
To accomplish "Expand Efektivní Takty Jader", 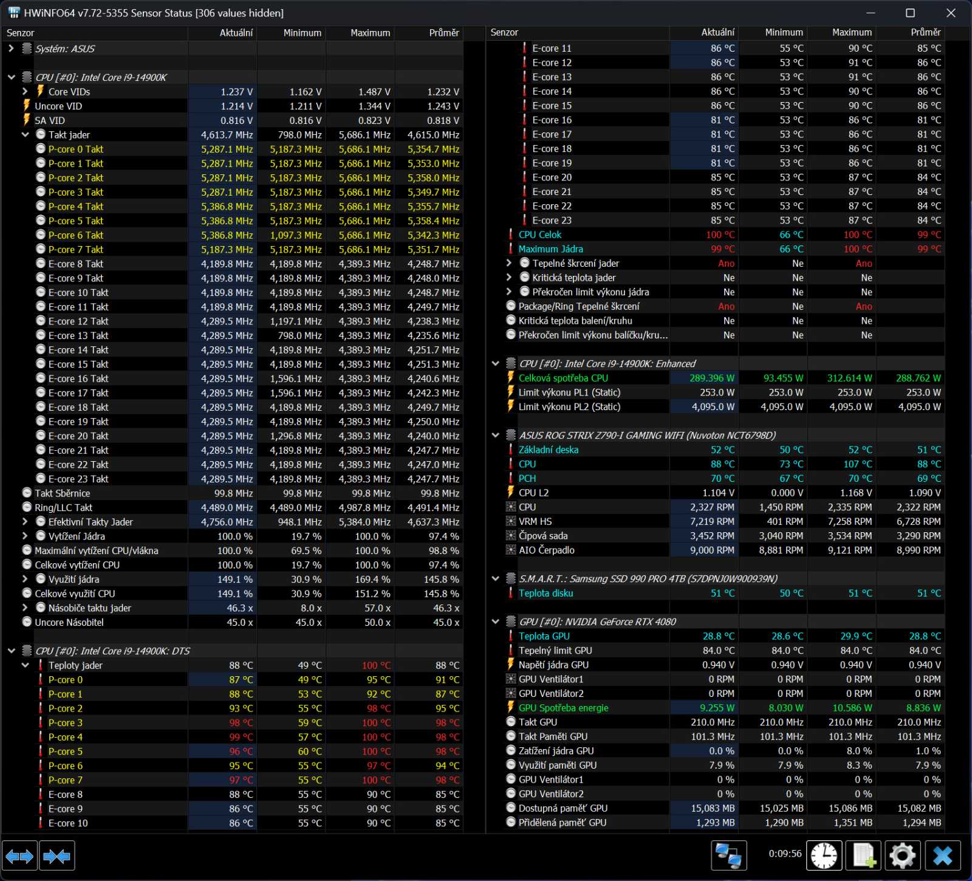I will [25, 521].
